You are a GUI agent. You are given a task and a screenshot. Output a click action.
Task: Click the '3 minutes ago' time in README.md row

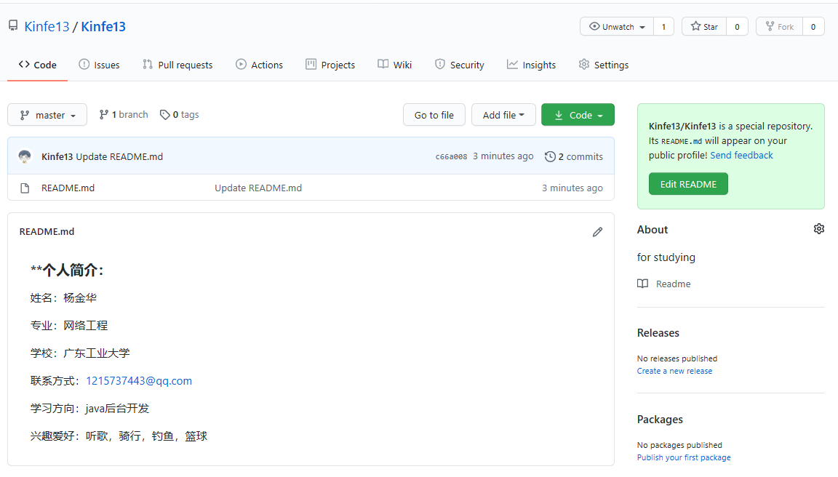(572, 188)
